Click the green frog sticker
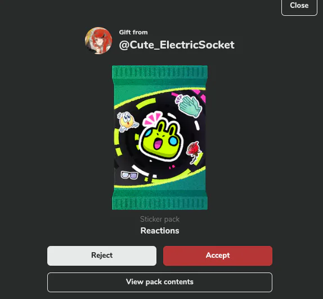 [161, 139]
